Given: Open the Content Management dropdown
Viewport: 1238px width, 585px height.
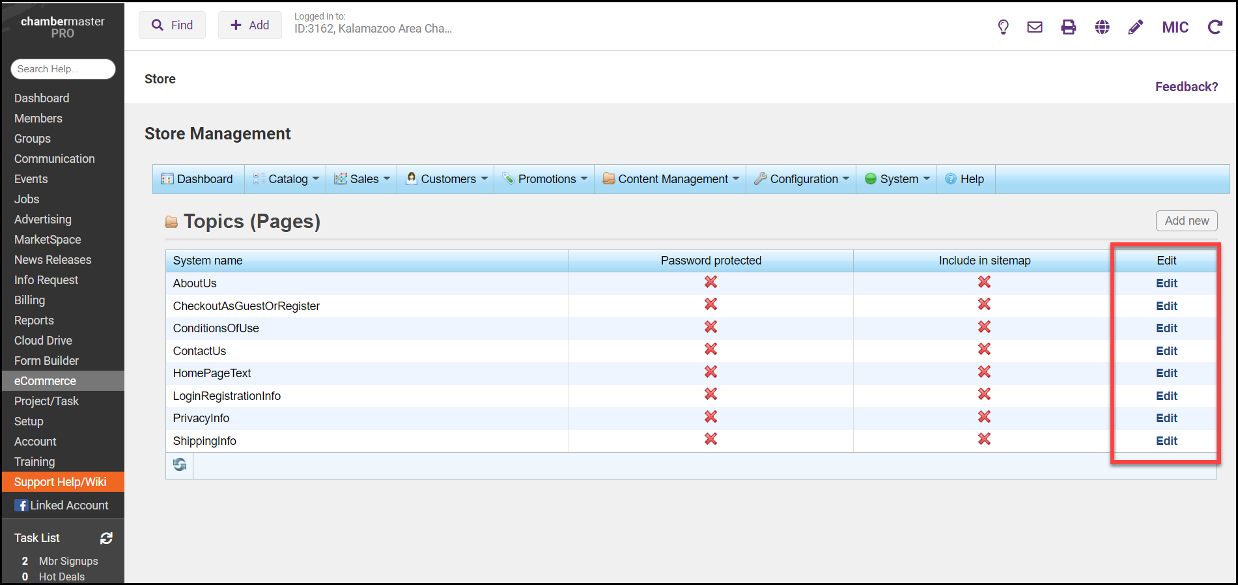Looking at the screenshot, I should point(671,179).
